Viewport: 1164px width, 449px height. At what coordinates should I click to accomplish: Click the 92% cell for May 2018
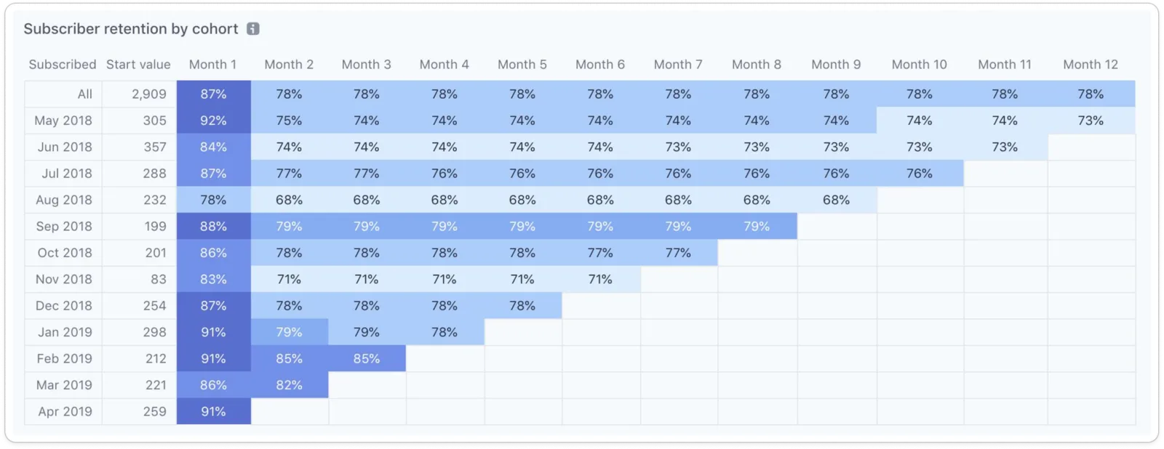pyautogui.click(x=213, y=121)
